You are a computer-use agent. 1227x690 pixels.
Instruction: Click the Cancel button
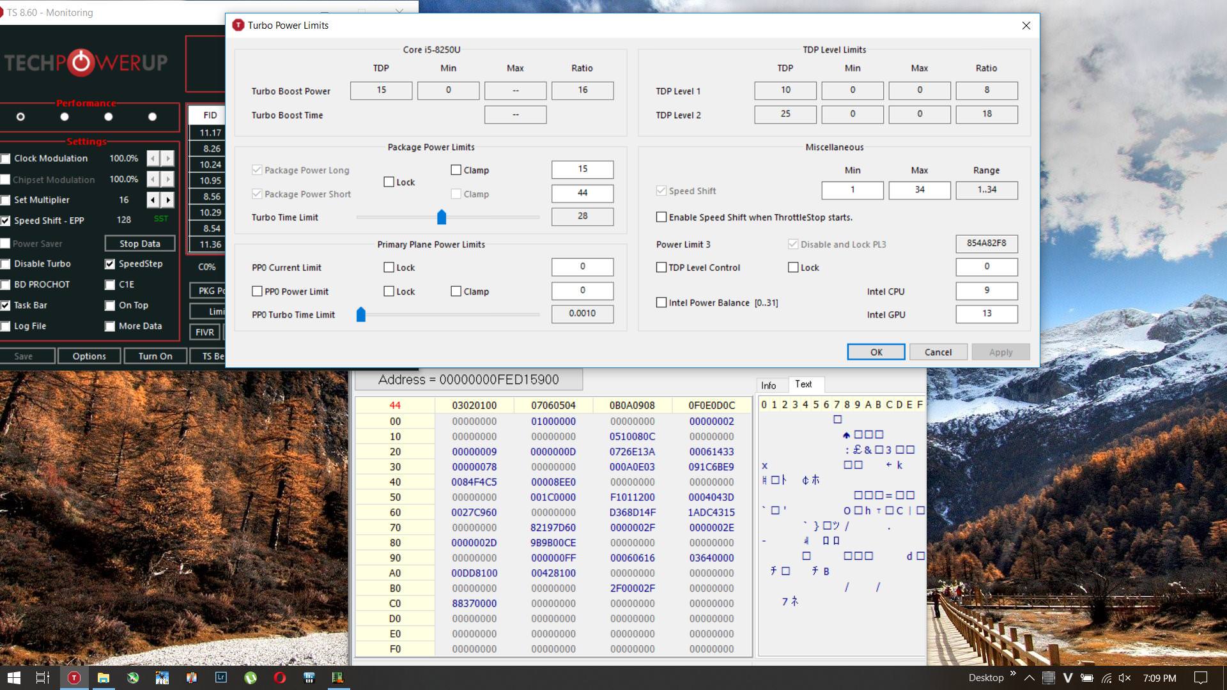(x=938, y=352)
